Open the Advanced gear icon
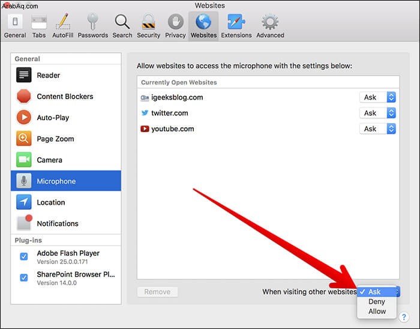420x329 pixels. 270,22
